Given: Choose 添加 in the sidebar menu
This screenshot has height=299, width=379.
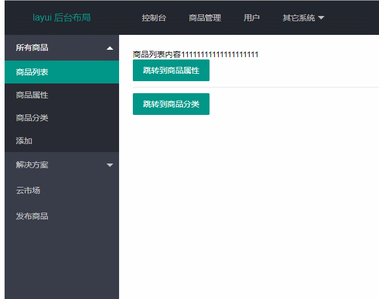Looking at the screenshot, I should tap(24, 141).
